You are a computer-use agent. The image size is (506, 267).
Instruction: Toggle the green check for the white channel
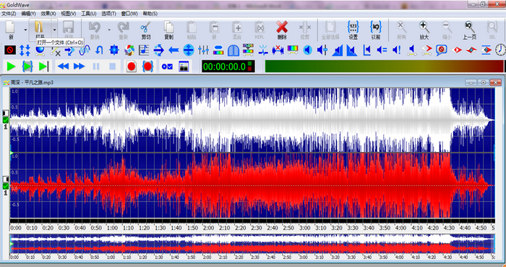click(6, 120)
